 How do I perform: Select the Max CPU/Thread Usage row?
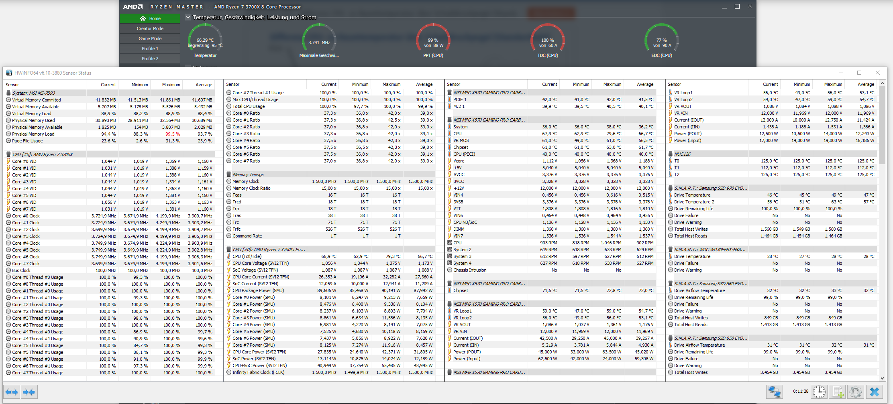[x=330, y=99]
